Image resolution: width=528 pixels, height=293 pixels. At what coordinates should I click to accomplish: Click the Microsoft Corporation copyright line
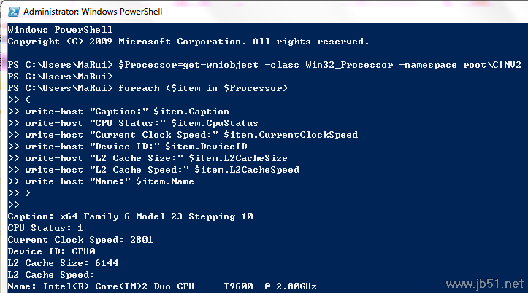pos(188,42)
